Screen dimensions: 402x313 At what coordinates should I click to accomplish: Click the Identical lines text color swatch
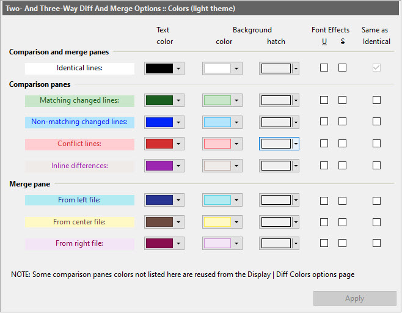(159, 68)
